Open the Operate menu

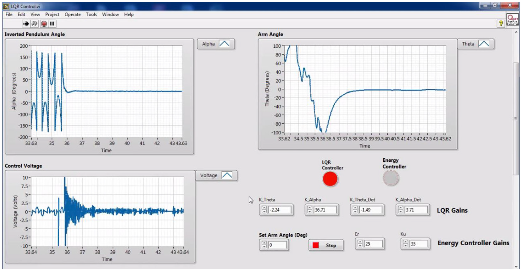click(73, 14)
